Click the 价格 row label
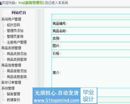Image resolution: width=130 pixels, height=104 pixels. pos(56,53)
